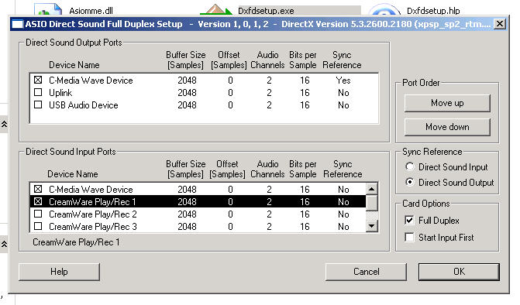Click input ports list scroll up arrow
Screen dimensions: 520x305
click(x=371, y=189)
